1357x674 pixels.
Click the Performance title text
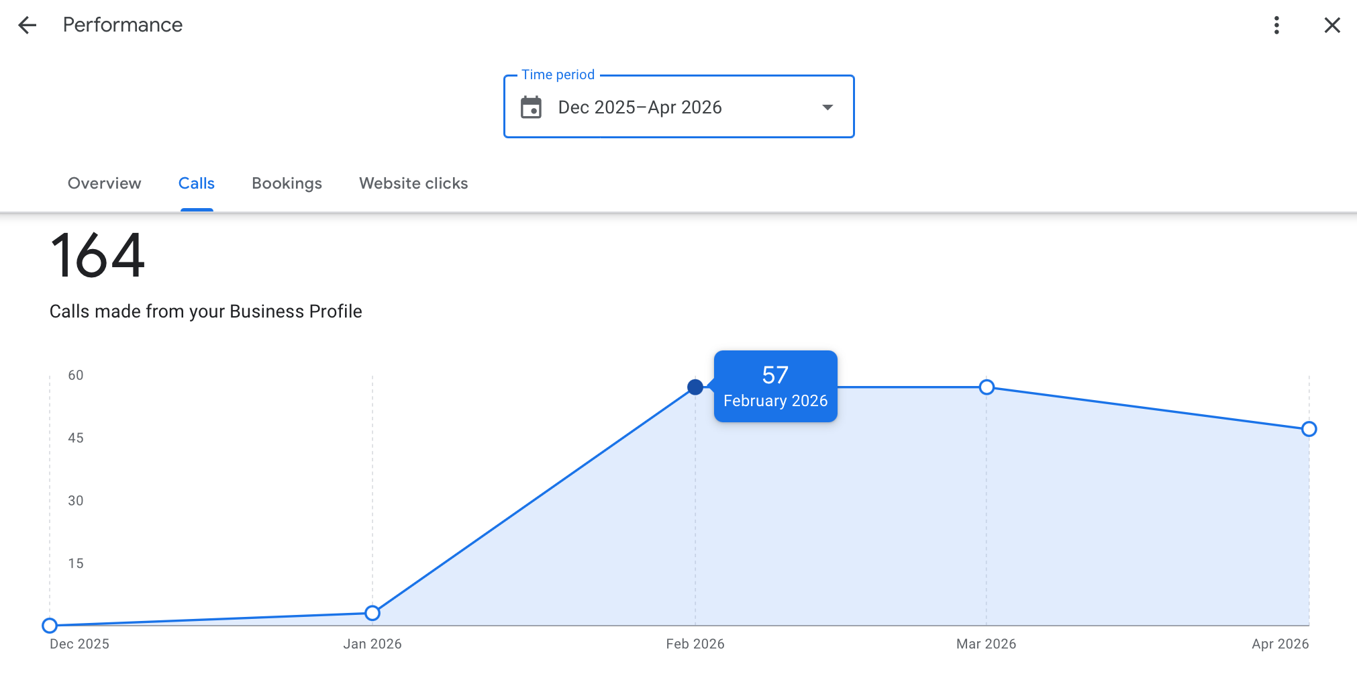tap(123, 25)
